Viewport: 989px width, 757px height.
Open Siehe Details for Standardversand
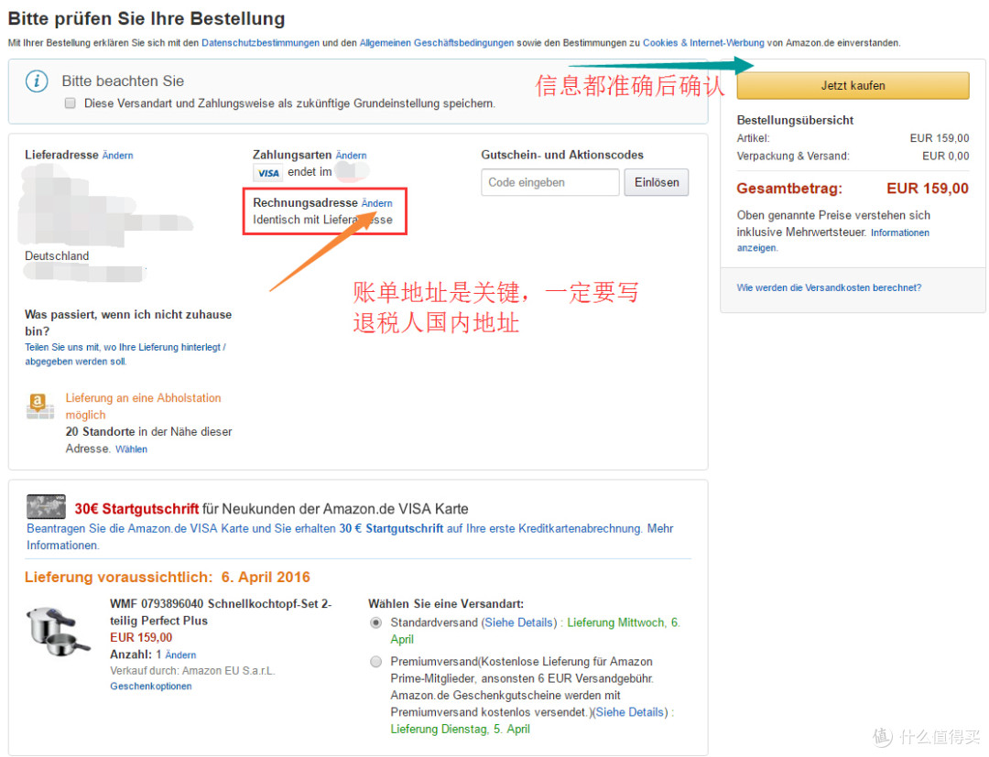coord(520,622)
